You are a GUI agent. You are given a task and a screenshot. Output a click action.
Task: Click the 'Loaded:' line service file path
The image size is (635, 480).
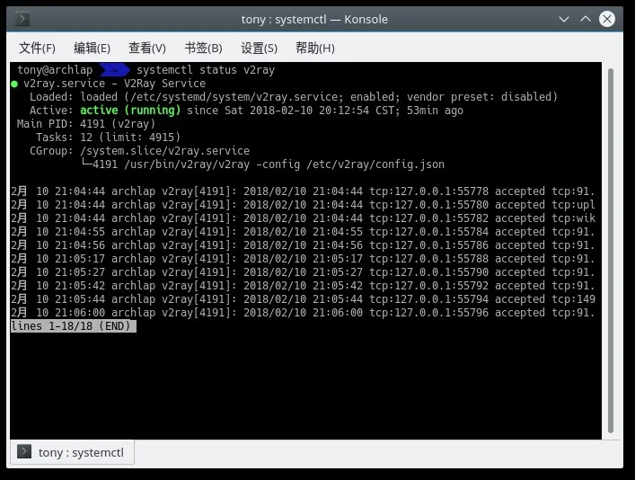pos(234,97)
